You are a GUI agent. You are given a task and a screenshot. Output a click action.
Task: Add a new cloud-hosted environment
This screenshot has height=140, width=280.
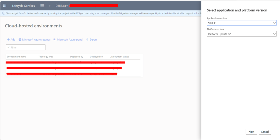point(11,39)
